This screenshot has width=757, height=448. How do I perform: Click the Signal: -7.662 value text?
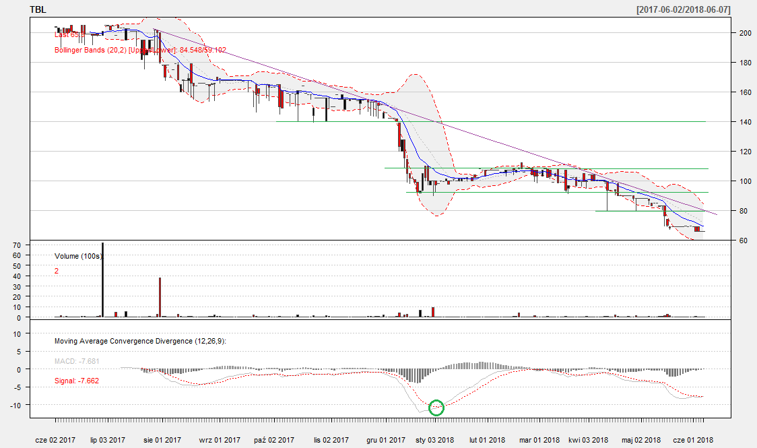76,381
